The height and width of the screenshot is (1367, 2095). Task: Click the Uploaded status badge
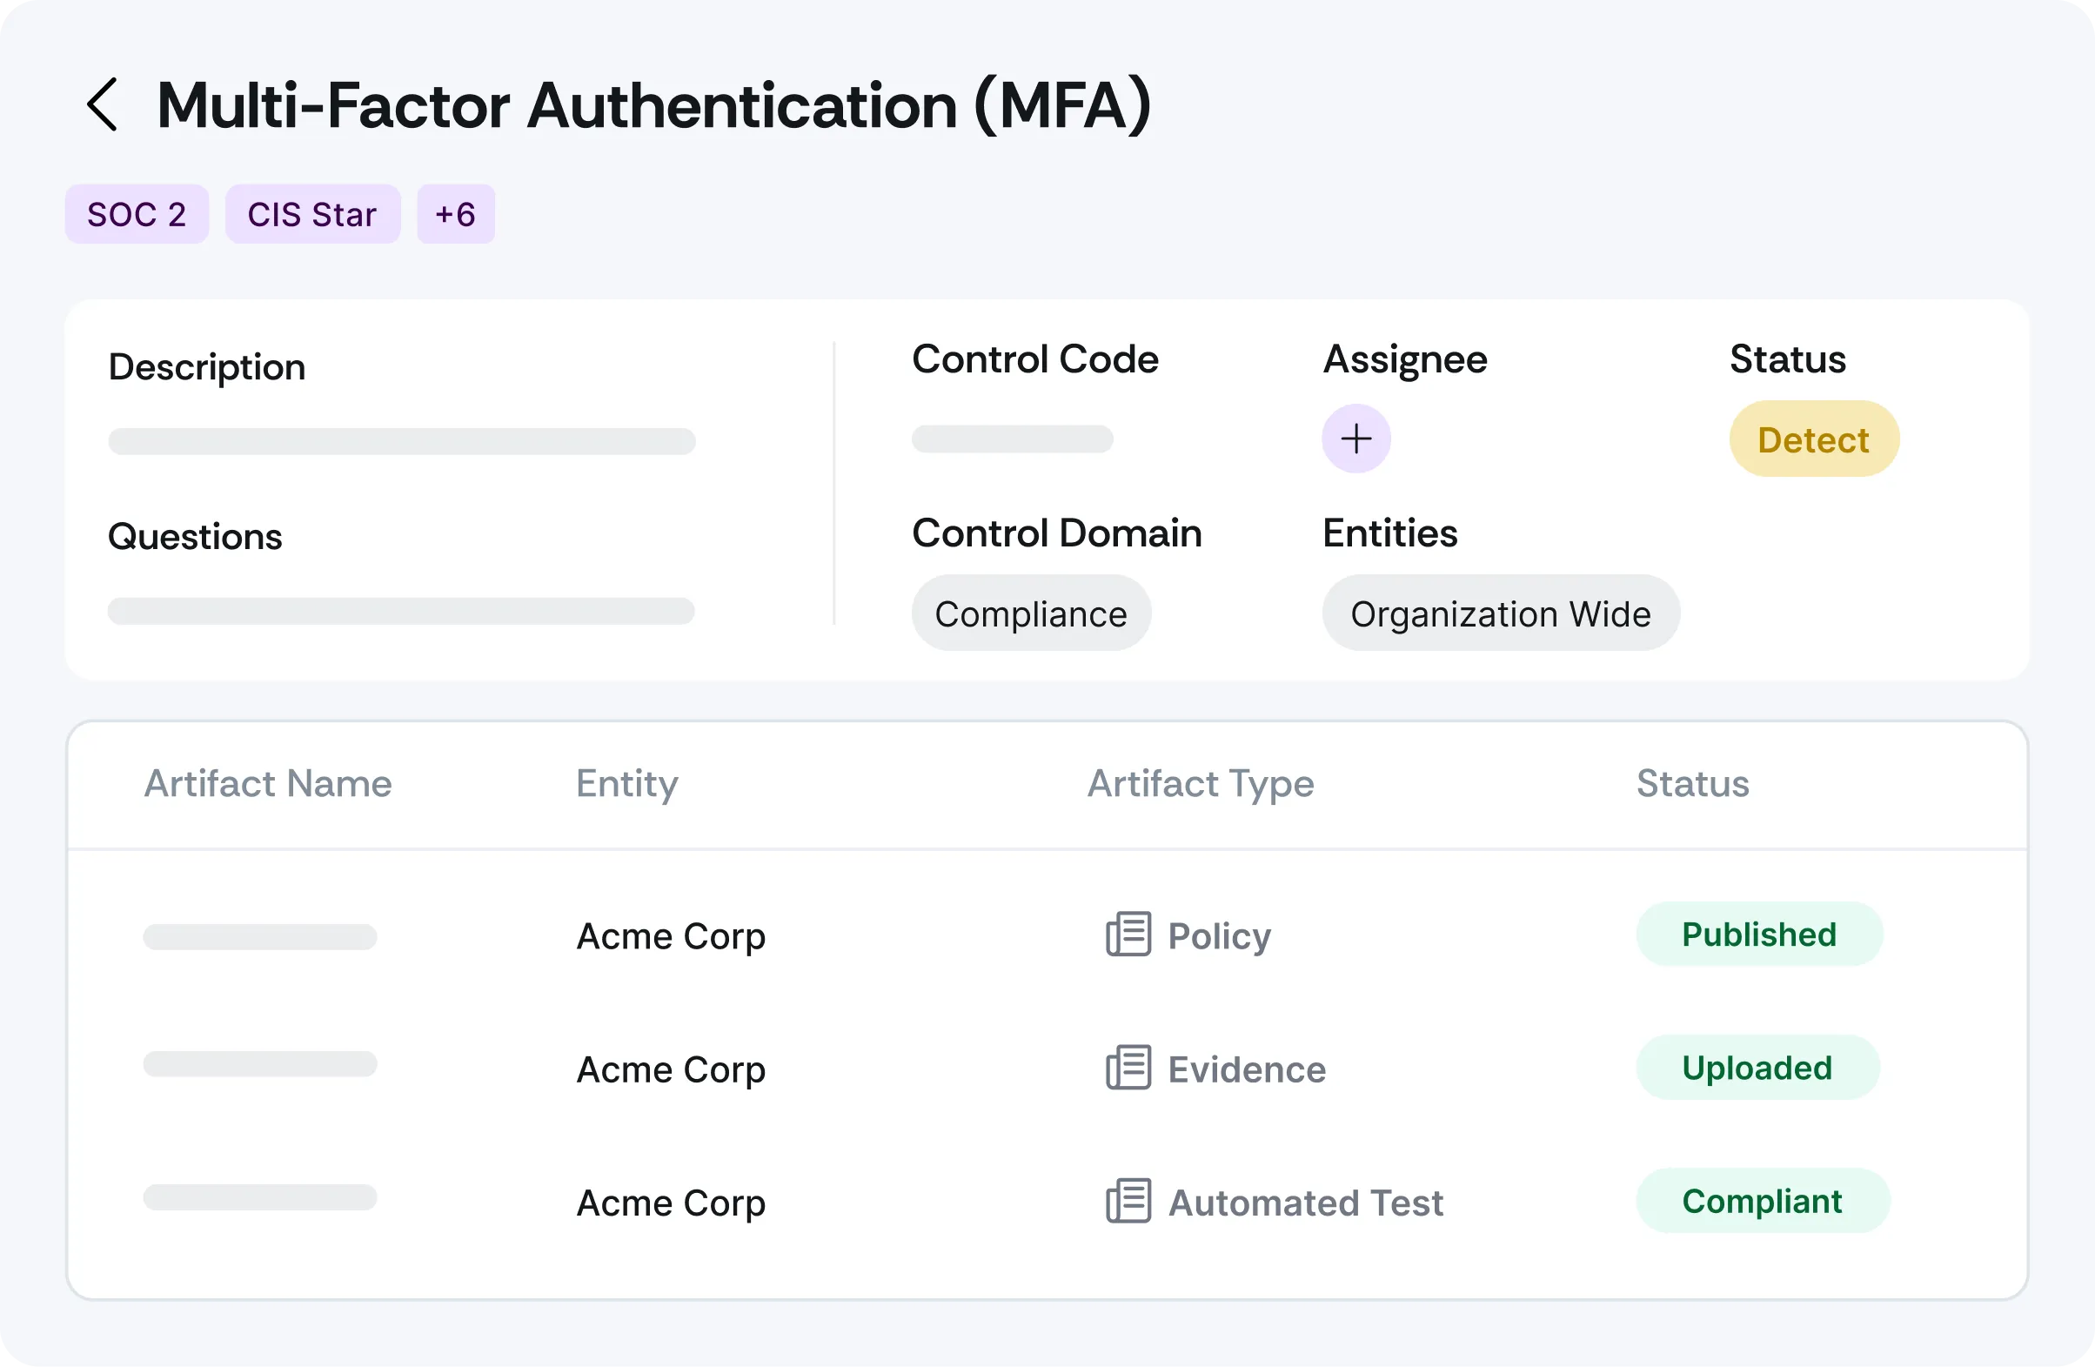[1757, 1068]
